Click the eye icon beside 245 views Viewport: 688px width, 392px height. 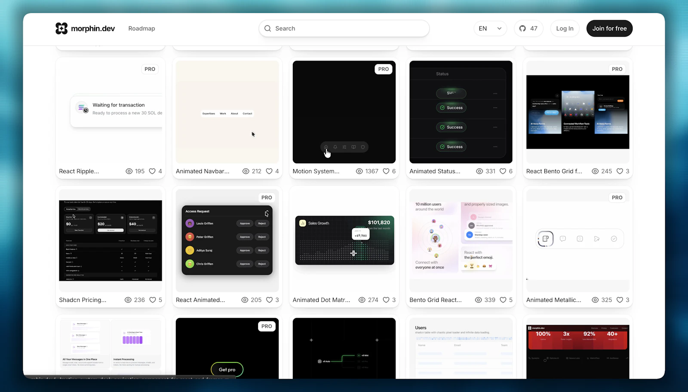595,171
